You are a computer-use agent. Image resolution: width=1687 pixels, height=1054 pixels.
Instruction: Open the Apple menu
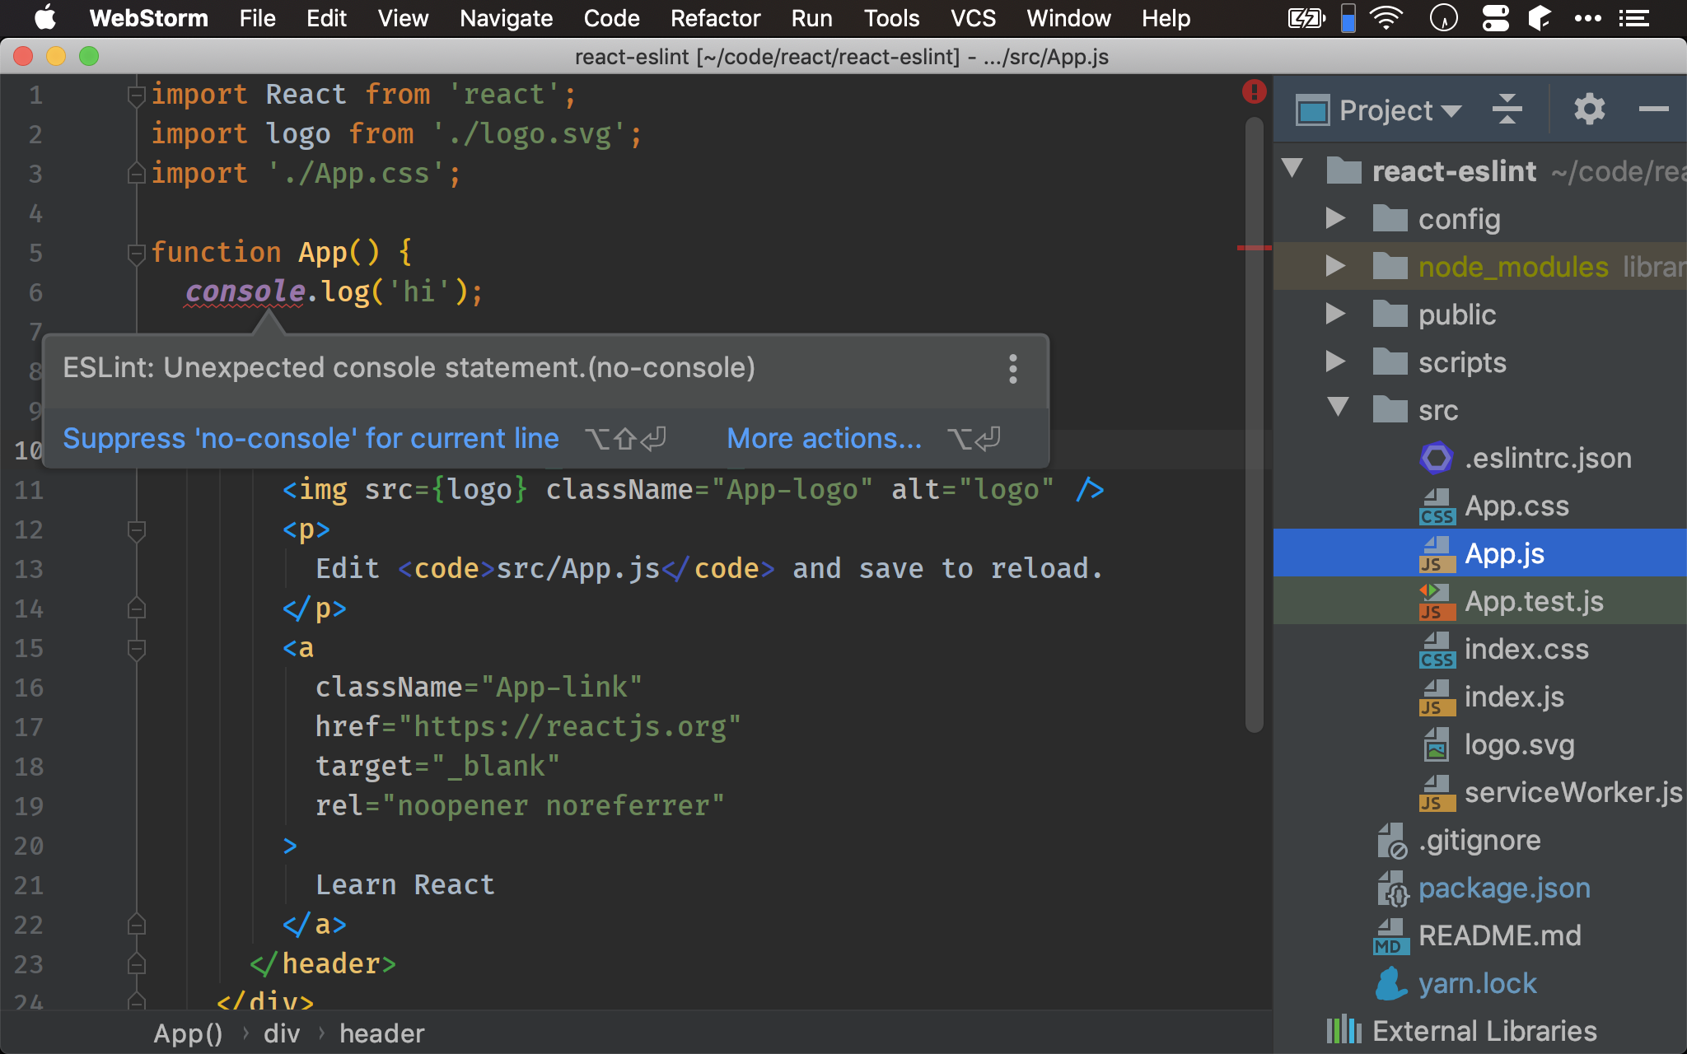pyautogui.click(x=45, y=18)
